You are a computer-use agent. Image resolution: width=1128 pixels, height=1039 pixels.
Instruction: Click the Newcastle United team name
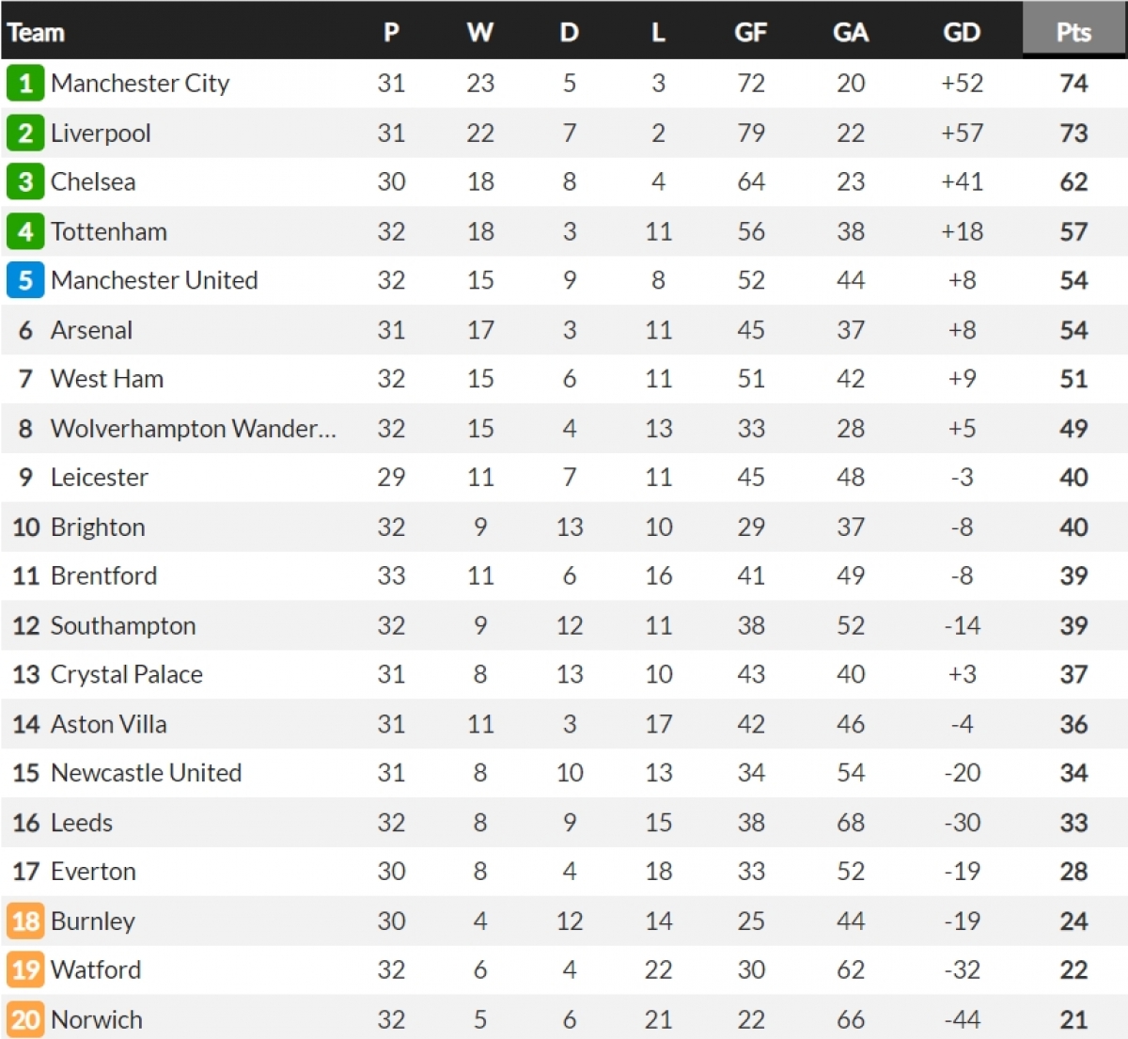146,773
